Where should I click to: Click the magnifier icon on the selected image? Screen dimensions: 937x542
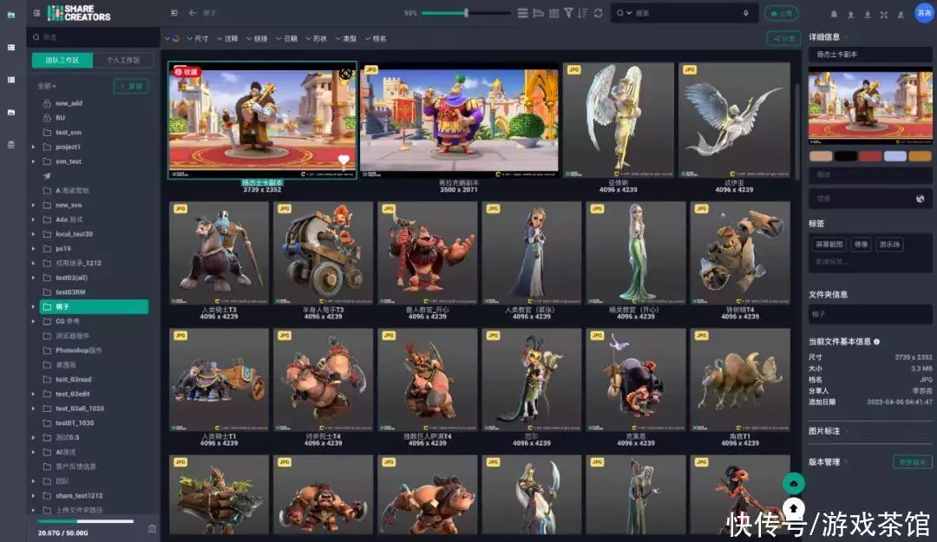coord(345,74)
